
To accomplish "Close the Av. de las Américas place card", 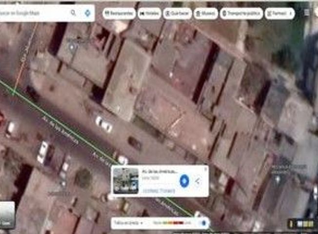I will [206, 169].
